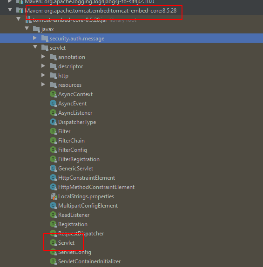Select the GenericServlet label
Image resolution: width=263 pixels, height=267 pixels.
click(x=75, y=169)
